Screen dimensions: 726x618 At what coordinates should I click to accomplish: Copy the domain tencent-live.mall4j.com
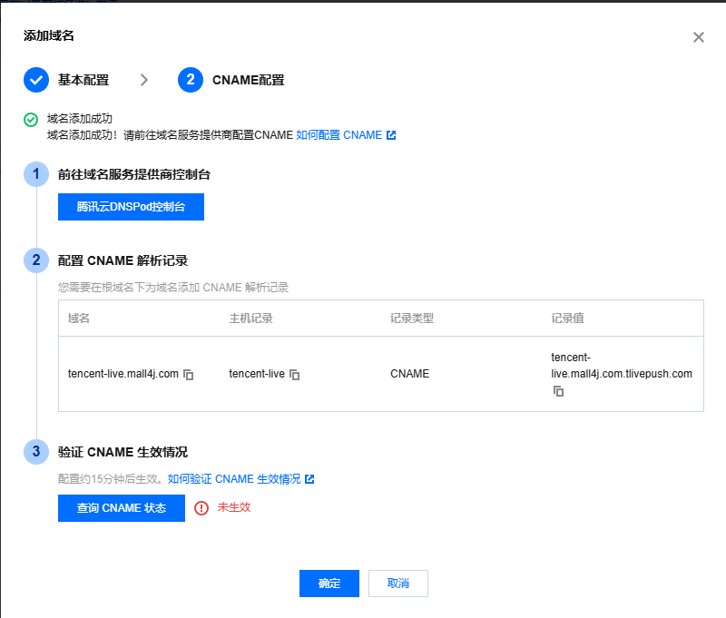[x=189, y=374]
